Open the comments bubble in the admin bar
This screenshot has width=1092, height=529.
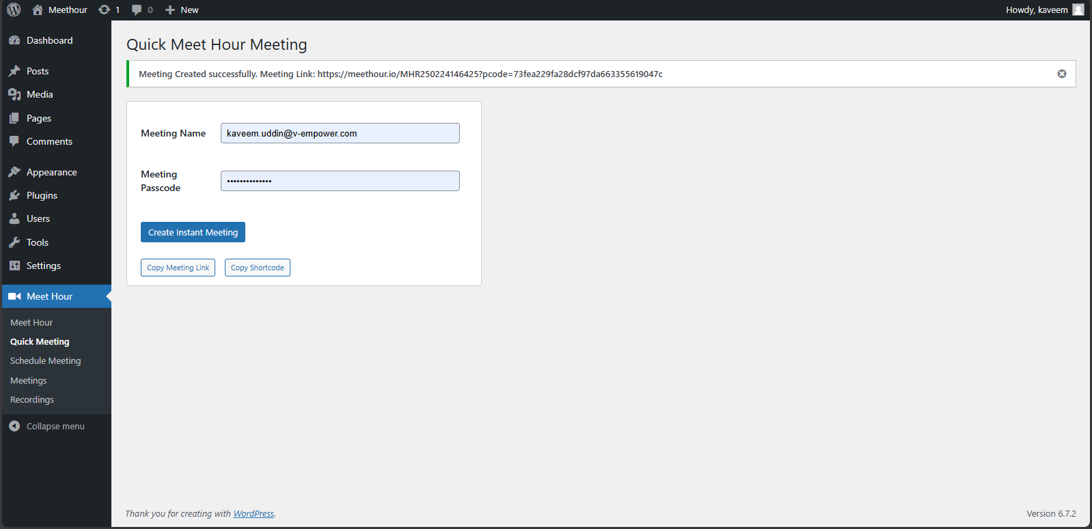137,10
